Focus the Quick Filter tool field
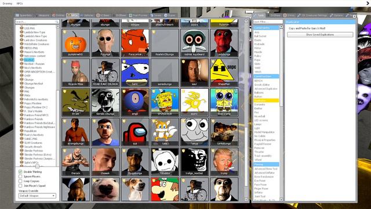The height and width of the screenshot is (209, 371). tap(268, 22)
